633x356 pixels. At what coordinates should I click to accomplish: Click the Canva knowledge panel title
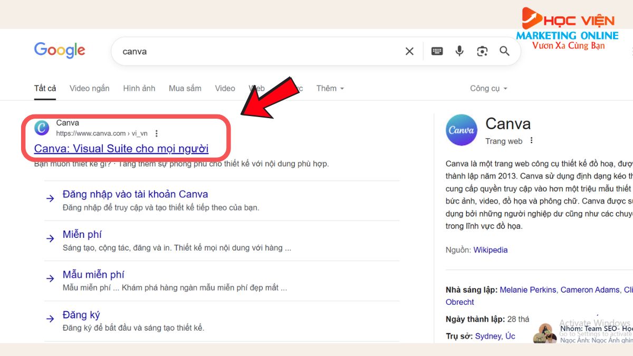click(508, 123)
